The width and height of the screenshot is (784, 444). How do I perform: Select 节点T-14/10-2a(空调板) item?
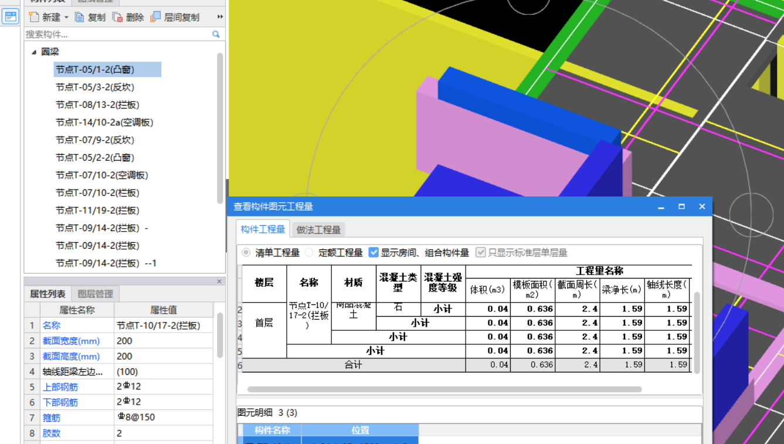[x=104, y=123]
